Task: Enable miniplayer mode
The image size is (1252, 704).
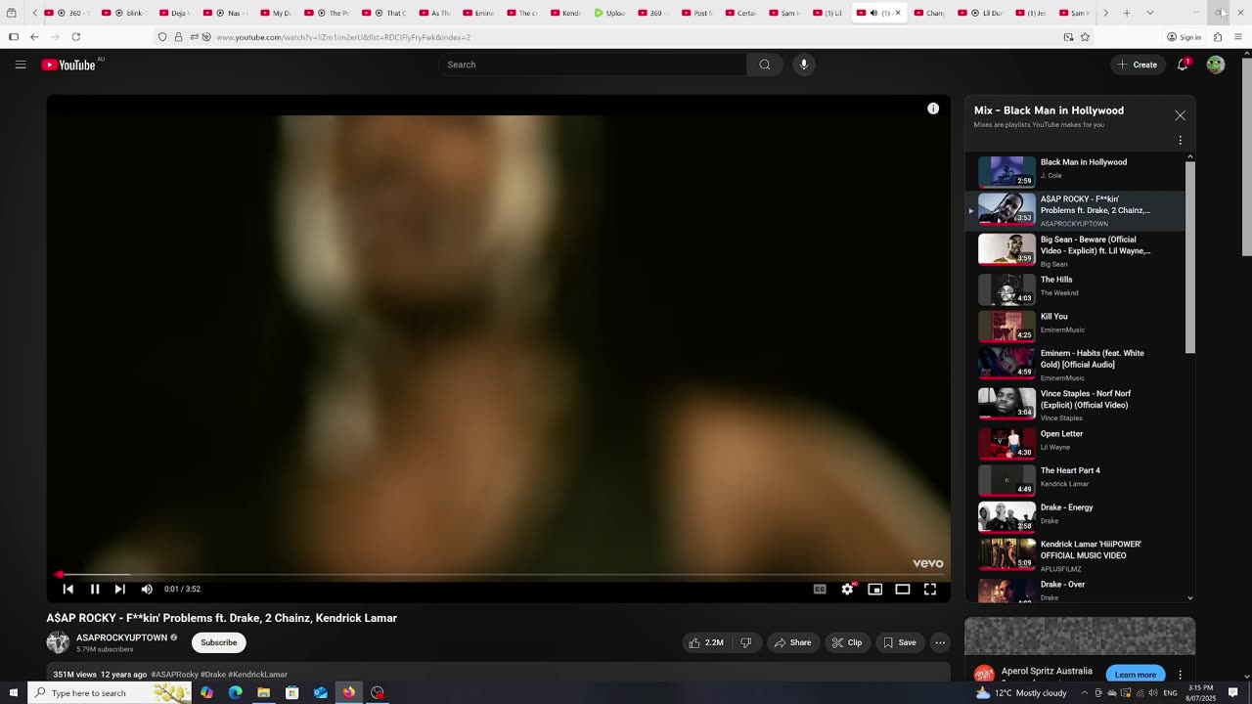Action: (875, 589)
